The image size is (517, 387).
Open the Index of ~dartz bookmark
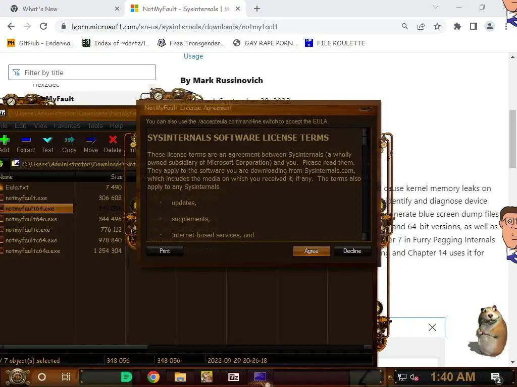[116, 43]
